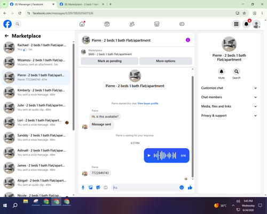Expand Media, files and links section
Viewport: 267px width, 214px height.
[229, 106]
